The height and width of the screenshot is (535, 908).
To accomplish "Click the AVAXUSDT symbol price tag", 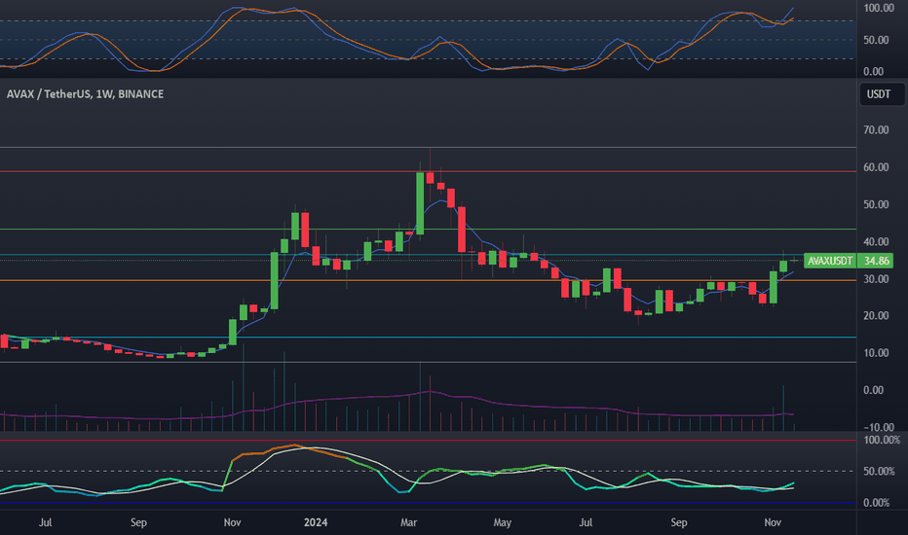I will [830, 261].
